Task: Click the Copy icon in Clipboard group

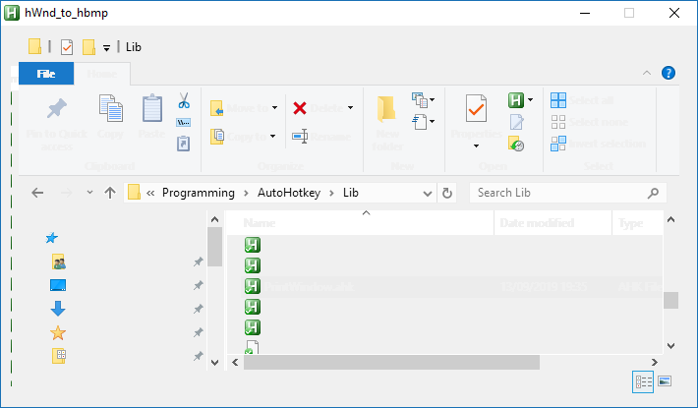Action: (x=110, y=108)
